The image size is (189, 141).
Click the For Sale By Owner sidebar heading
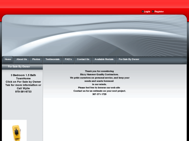19,67
